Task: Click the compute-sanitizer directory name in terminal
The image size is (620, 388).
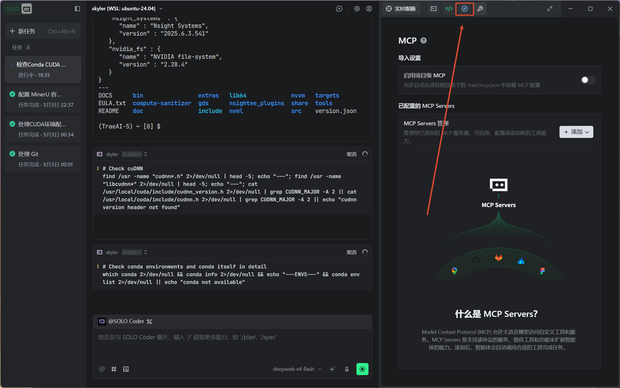Action: tap(162, 103)
